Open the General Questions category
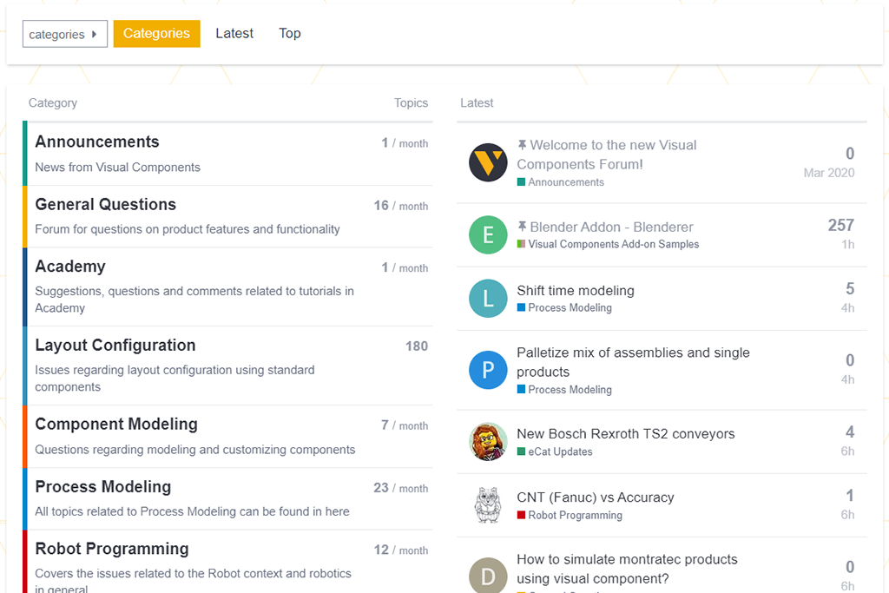This screenshot has height=593, width=889. coord(105,204)
